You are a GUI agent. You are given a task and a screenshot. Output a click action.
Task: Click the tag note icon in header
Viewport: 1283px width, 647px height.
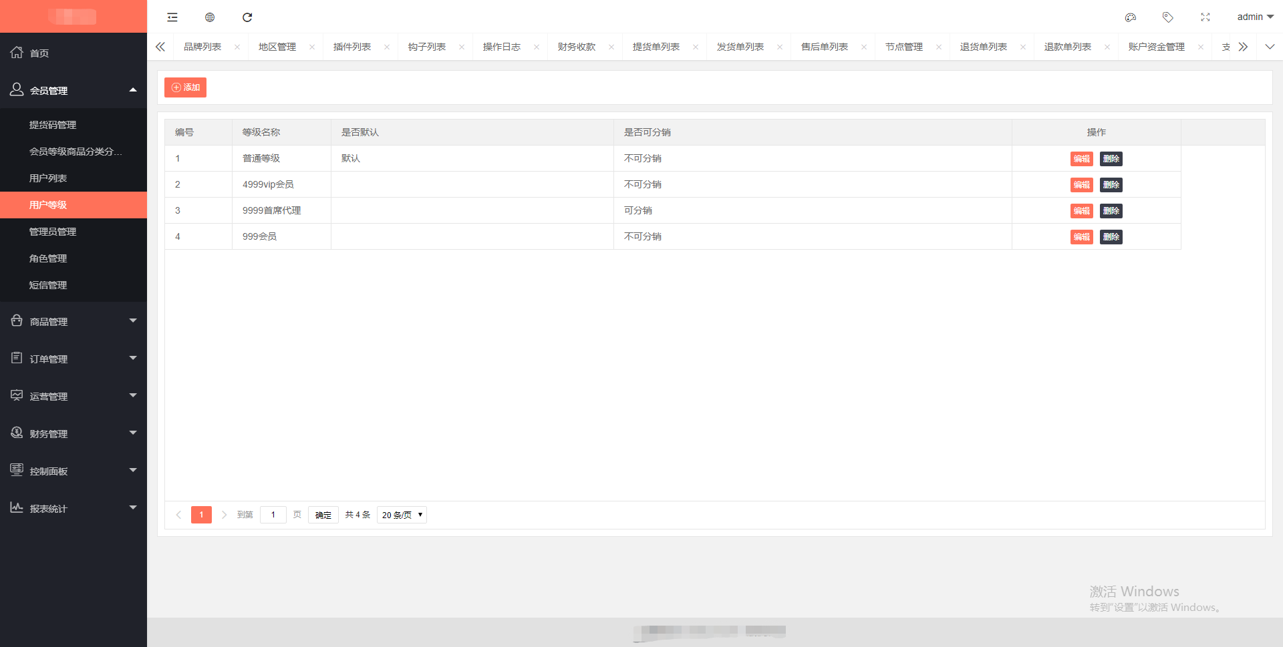1168,17
